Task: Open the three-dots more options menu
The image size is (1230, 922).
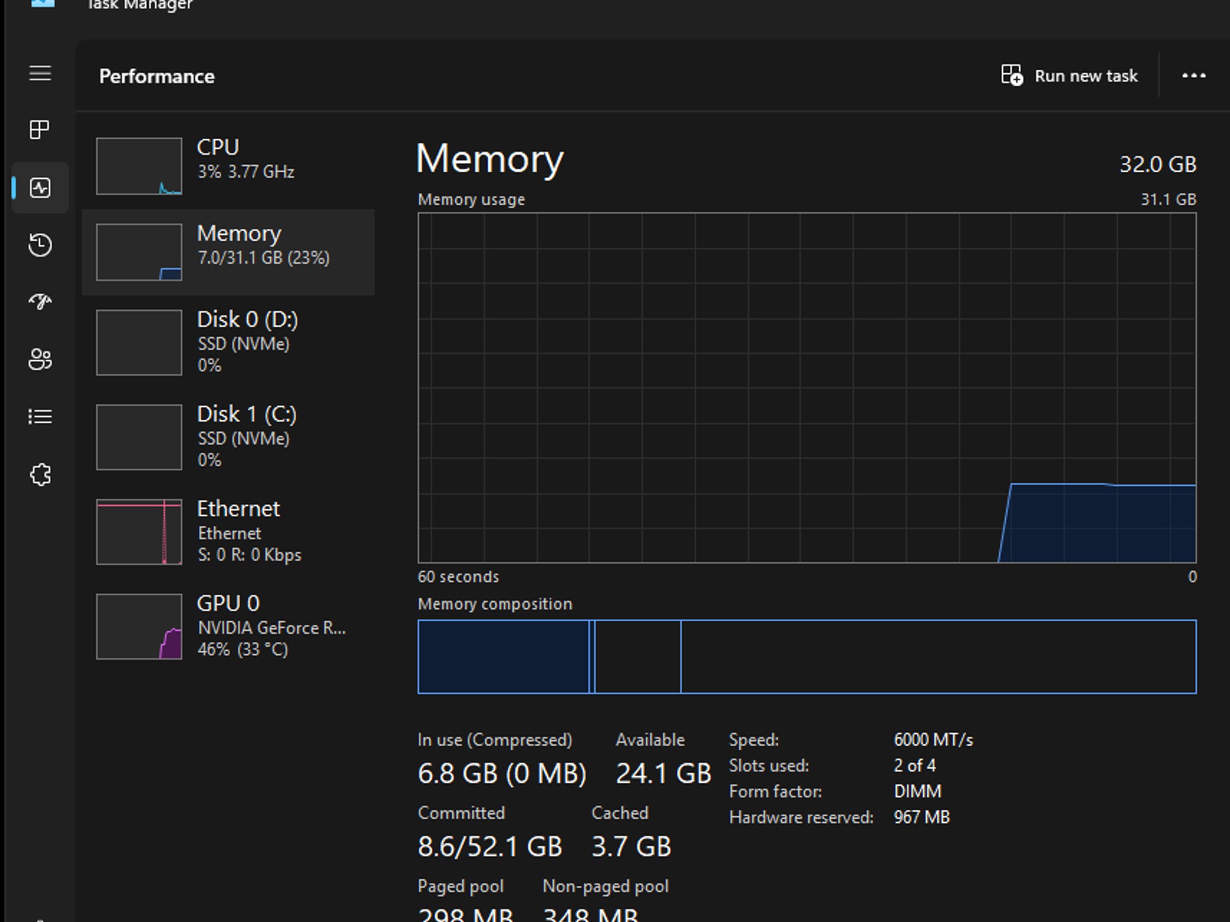Action: [1193, 76]
